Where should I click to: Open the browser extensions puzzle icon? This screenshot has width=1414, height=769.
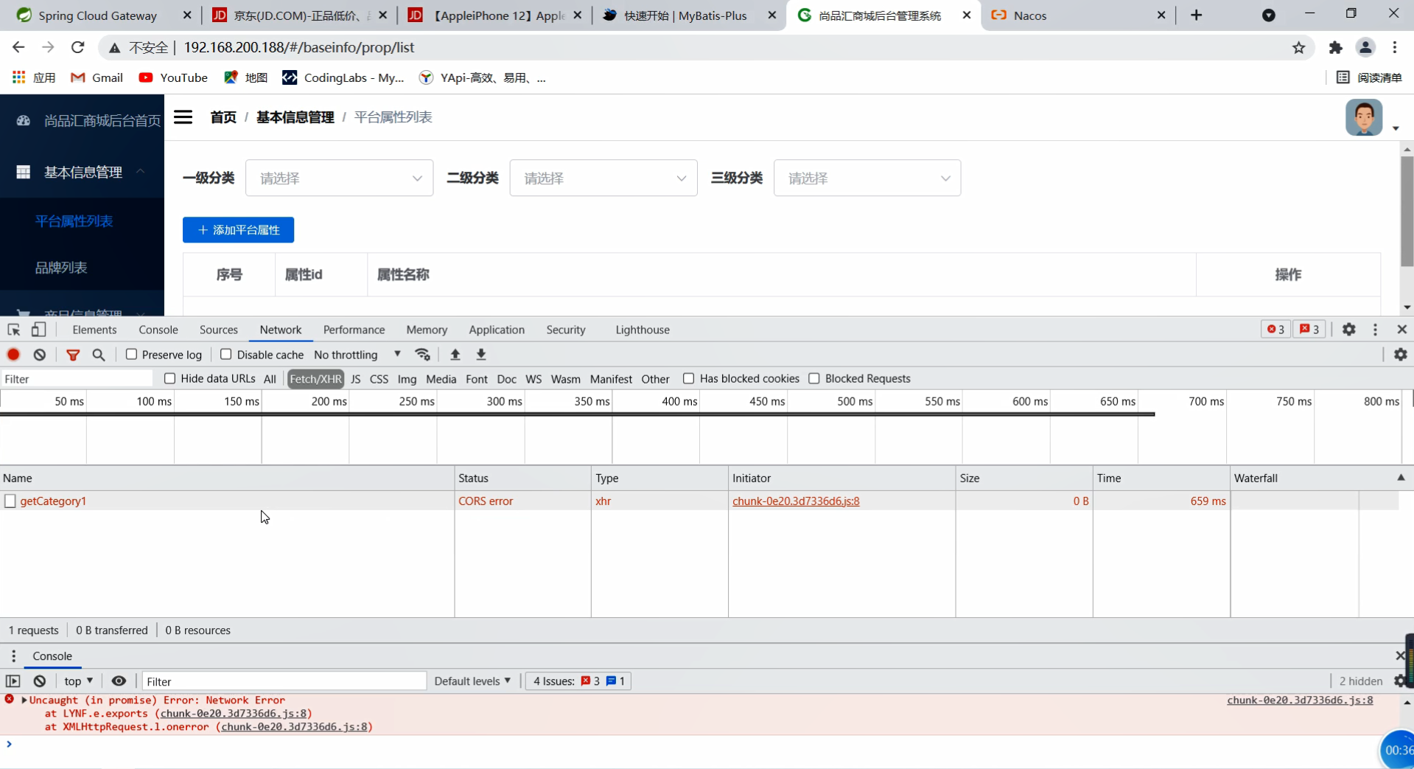click(1335, 48)
